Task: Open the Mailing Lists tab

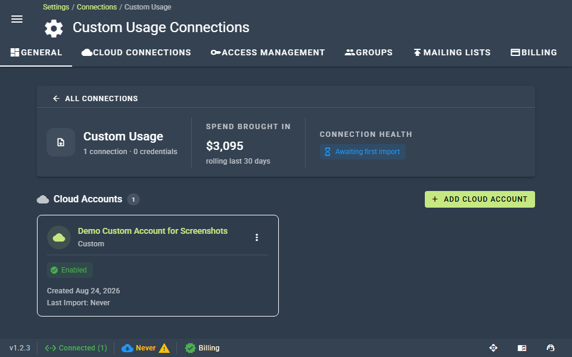Action: [452, 52]
